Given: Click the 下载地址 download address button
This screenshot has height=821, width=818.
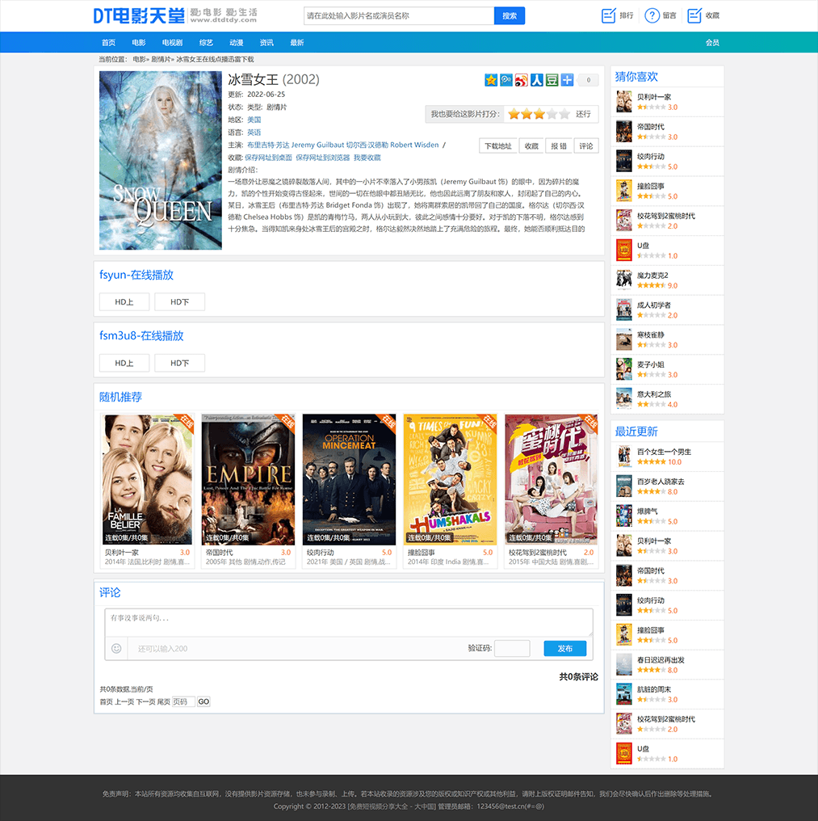Looking at the screenshot, I should 498,146.
